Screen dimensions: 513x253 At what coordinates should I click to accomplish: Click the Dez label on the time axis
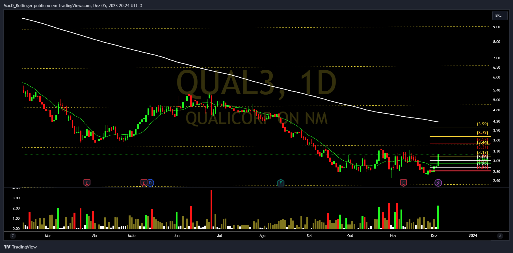click(x=434, y=236)
